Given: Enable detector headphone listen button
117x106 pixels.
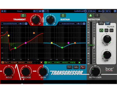Looking at the screenshot, I should click(x=101, y=23).
